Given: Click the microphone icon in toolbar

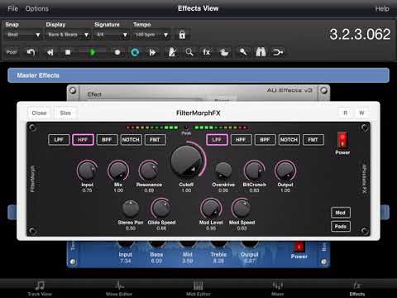Looking at the screenshot, I should coord(243,51).
